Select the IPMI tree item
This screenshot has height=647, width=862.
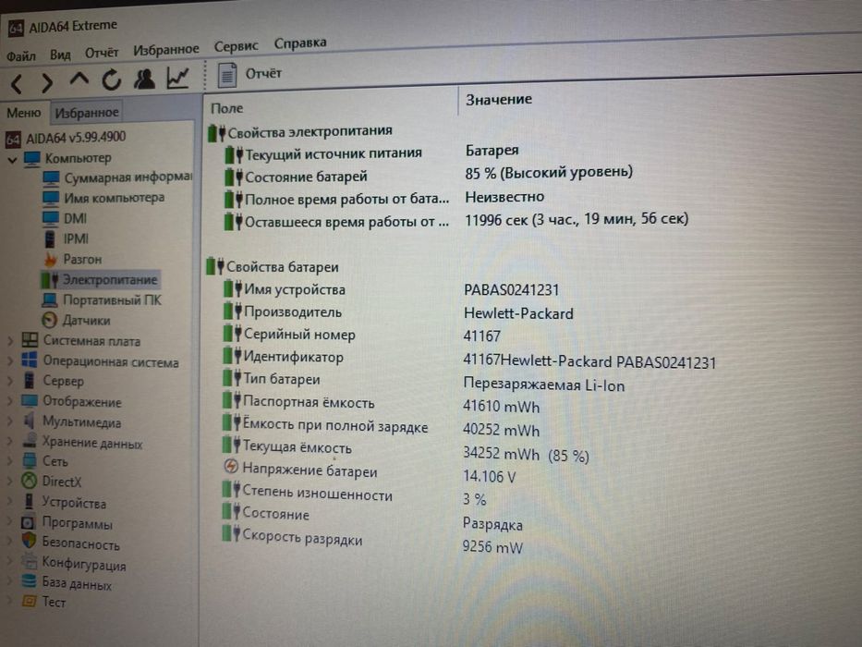(x=66, y=238)
